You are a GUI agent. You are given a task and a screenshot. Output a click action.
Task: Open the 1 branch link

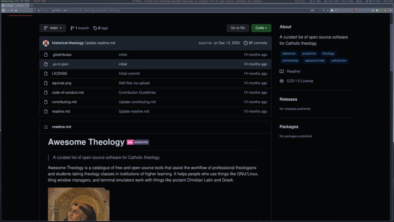(80, 28)
